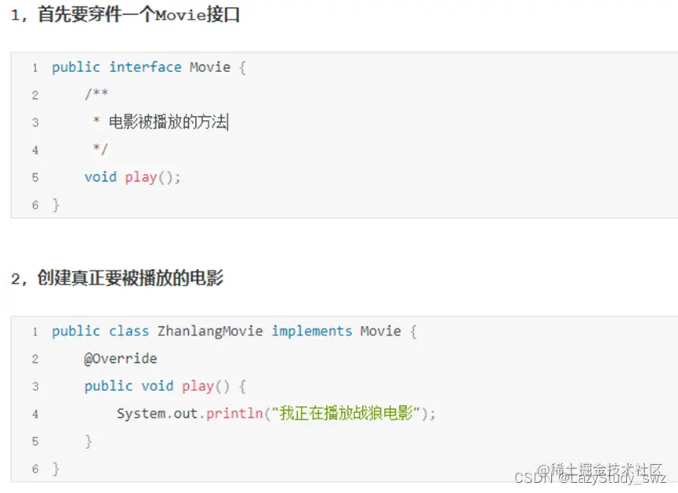Click the 'interface' keyword in the first code block
Image resolution: width=678 pixels, height=493 pixels.
click(x=145, y=67)
